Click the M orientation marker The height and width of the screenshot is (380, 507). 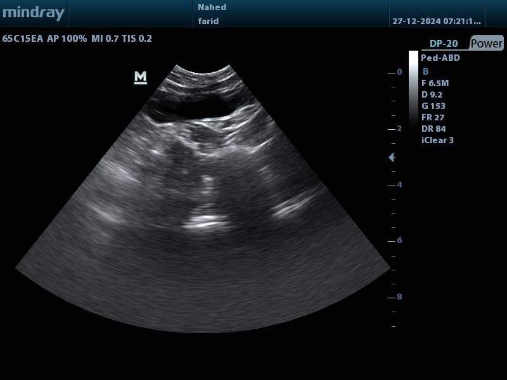(x=140, y=77)
